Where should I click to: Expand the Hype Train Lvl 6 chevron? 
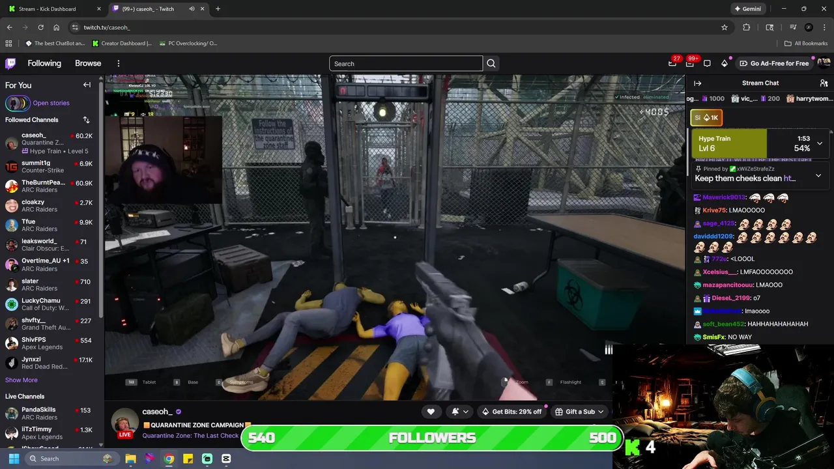coord(820,143)
